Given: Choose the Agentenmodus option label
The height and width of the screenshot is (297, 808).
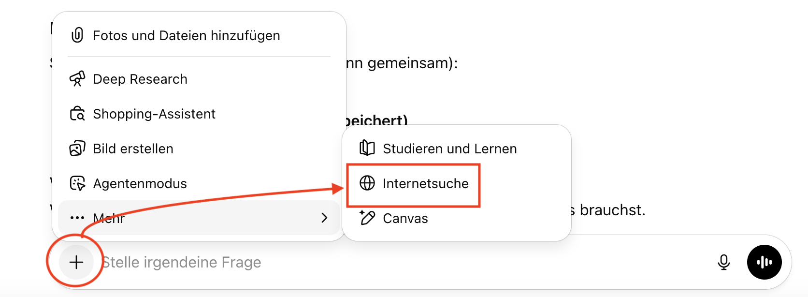Looking at the screenshot, I should (140, 184).
